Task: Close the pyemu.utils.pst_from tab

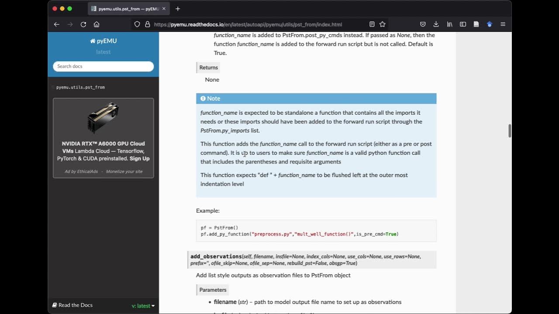Action: [164, 9]
